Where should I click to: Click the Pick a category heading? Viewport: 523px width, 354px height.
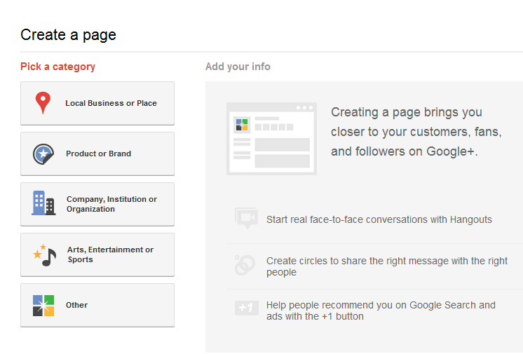(x=57, y=67)
